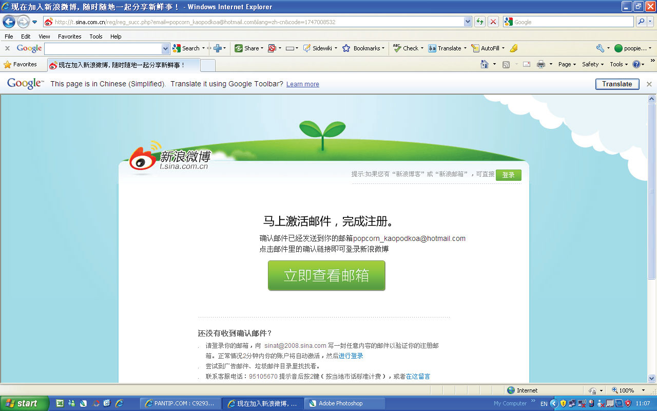The height and width of the screenshot is (411, 657).
Task: Open the Page dropdown menu
Action: click(567, 64)
